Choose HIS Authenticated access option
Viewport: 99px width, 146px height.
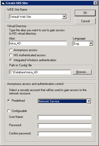(x=11, y=55)
